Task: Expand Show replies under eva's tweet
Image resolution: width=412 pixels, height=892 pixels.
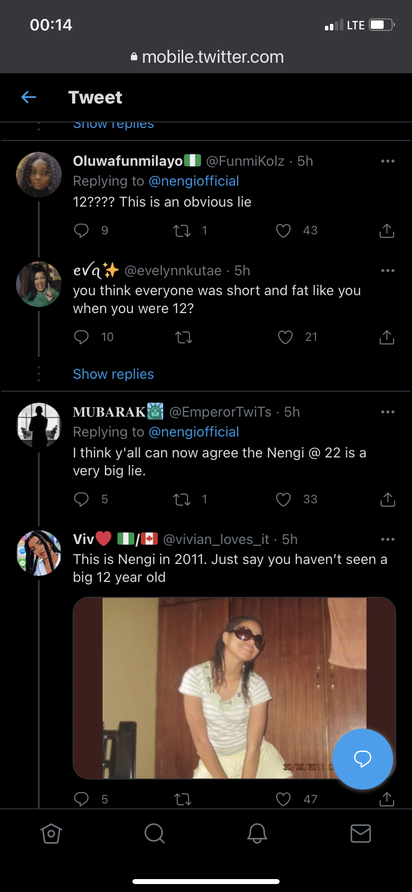Action: coord(113,374)
